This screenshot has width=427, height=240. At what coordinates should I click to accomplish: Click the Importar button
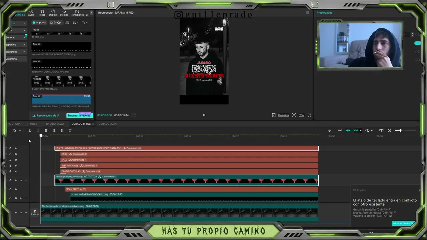(39, 23)
